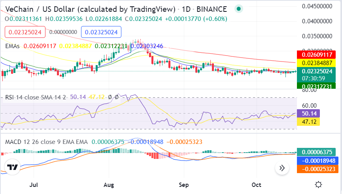342x194 pixels.
Task: Click MACD signal value -0.00025323 in legend
Action: click(x=185, y=142)
